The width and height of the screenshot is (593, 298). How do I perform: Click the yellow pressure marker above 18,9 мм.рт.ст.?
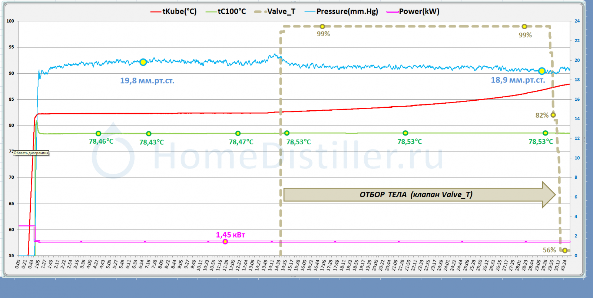click(x=542, y=71)
